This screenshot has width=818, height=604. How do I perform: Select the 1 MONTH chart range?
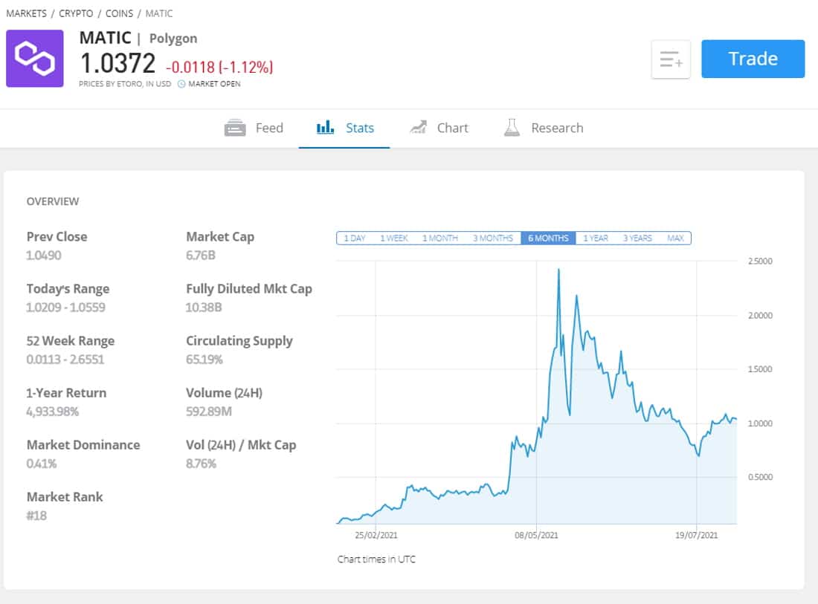439,238
